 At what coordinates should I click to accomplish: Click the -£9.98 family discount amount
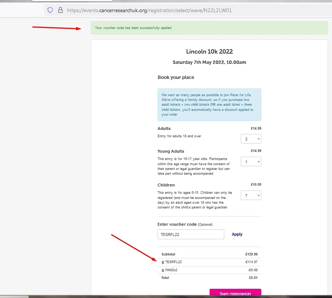pos(253,270)
